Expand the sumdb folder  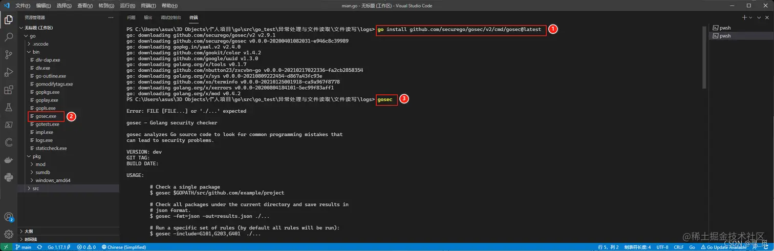click(x=69, y=173)
